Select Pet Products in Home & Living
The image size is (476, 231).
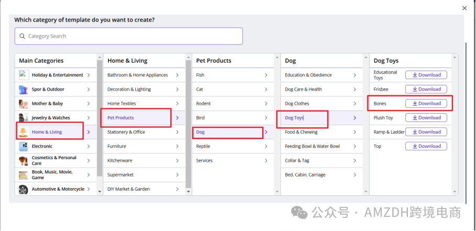point(121,118)
